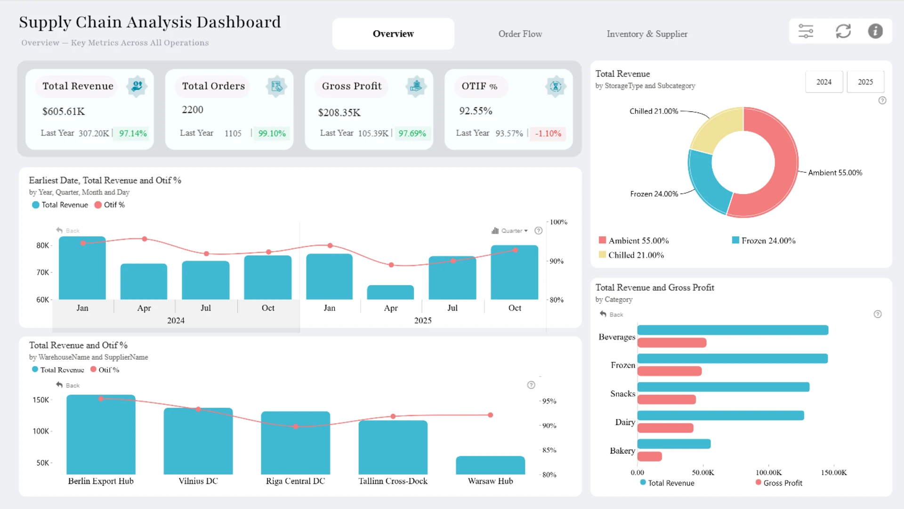Click the 97.69% profit growth badge
Screen dimensions: 904x509
click(x=412, y=133)
